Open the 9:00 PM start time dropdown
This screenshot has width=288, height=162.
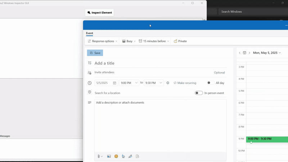click(129, 83)
